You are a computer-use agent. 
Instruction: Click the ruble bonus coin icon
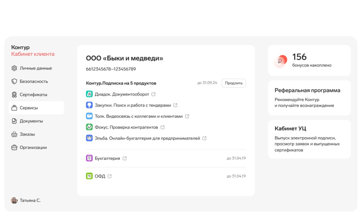(x=281, y=61)
